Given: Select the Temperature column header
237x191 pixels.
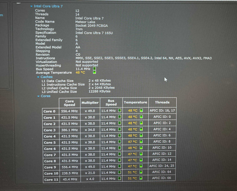Looking at the screenshot, I should pyautogui.click(x=135, y=102).
